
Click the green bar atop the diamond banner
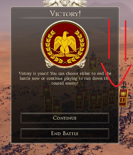93,55
